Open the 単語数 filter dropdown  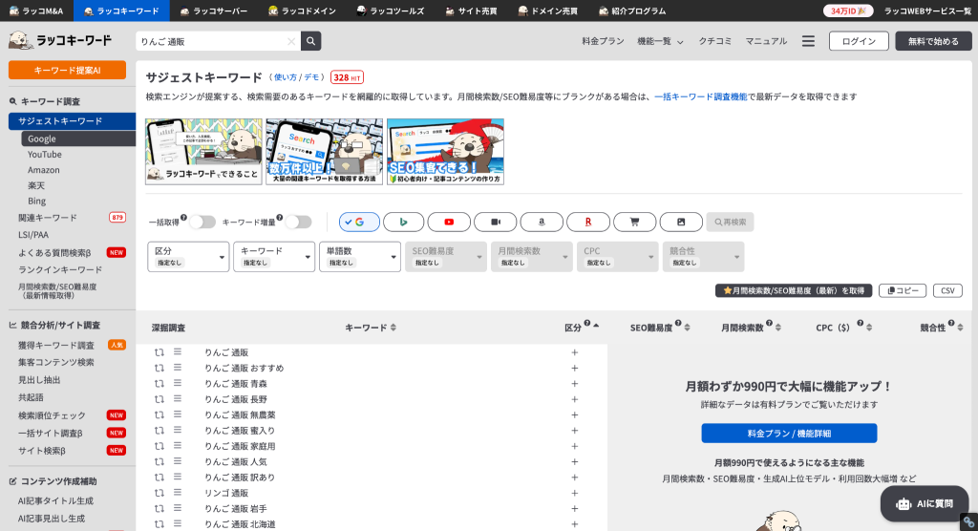(x=360, y=257)
